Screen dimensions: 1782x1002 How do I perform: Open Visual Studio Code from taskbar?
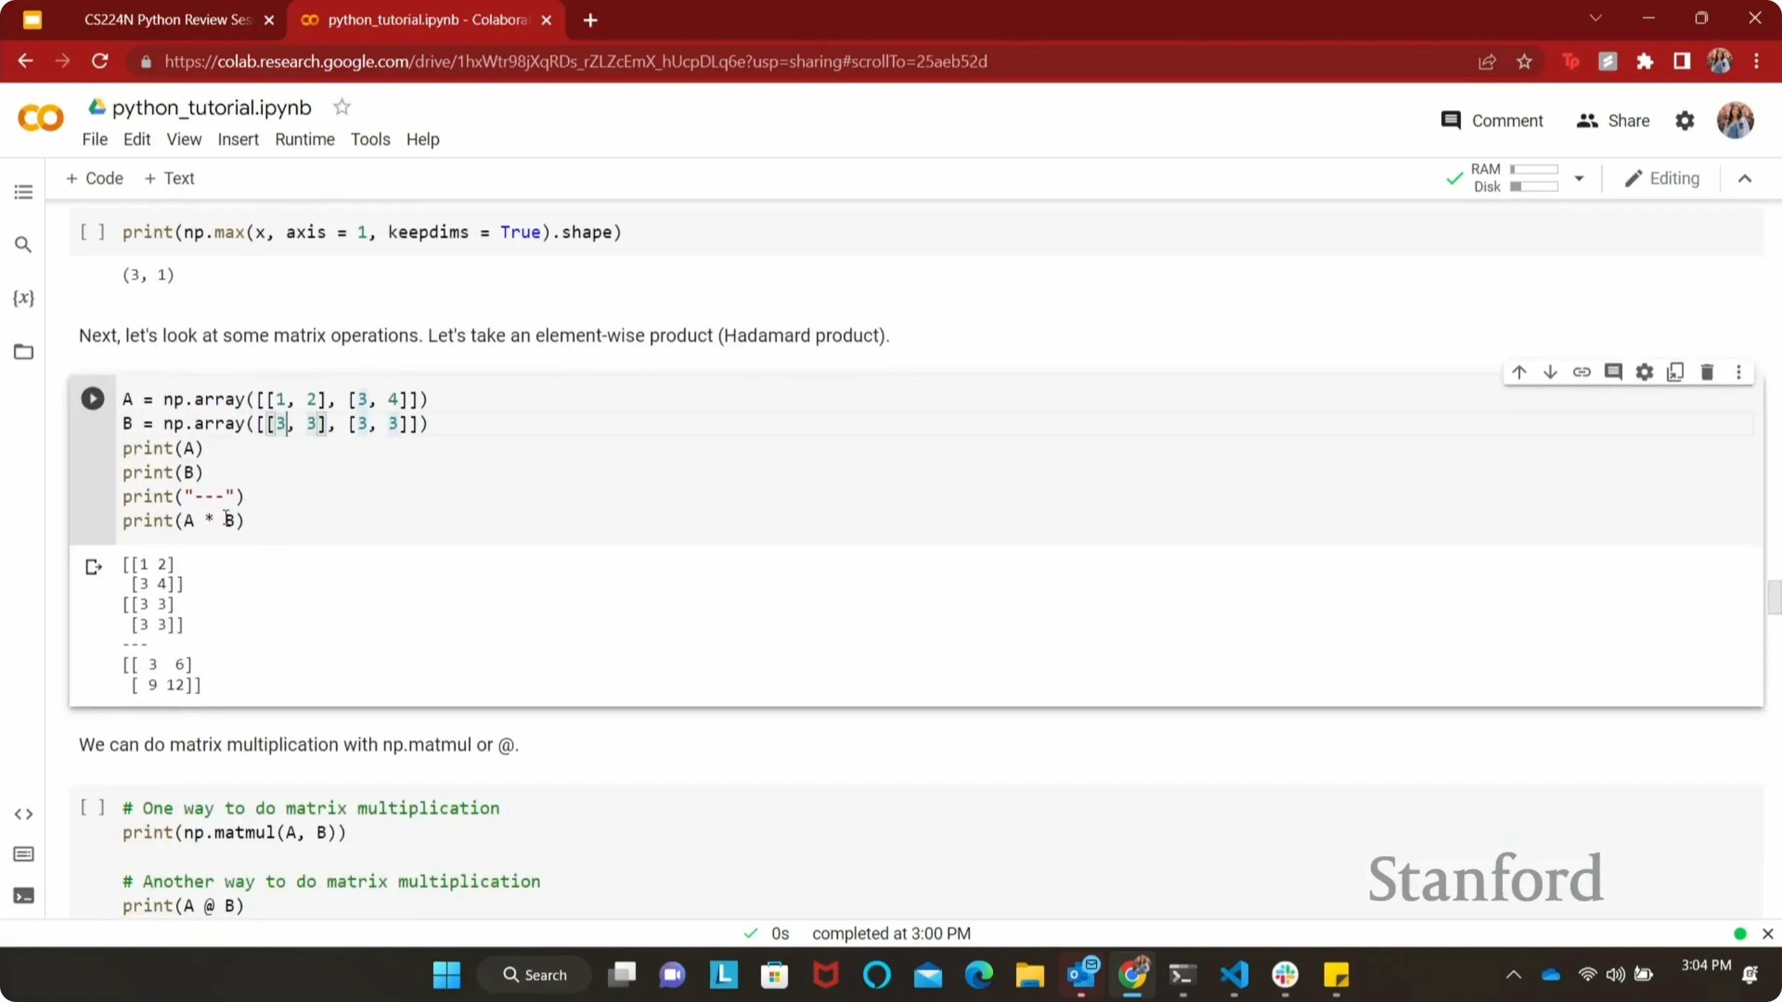1235,975
